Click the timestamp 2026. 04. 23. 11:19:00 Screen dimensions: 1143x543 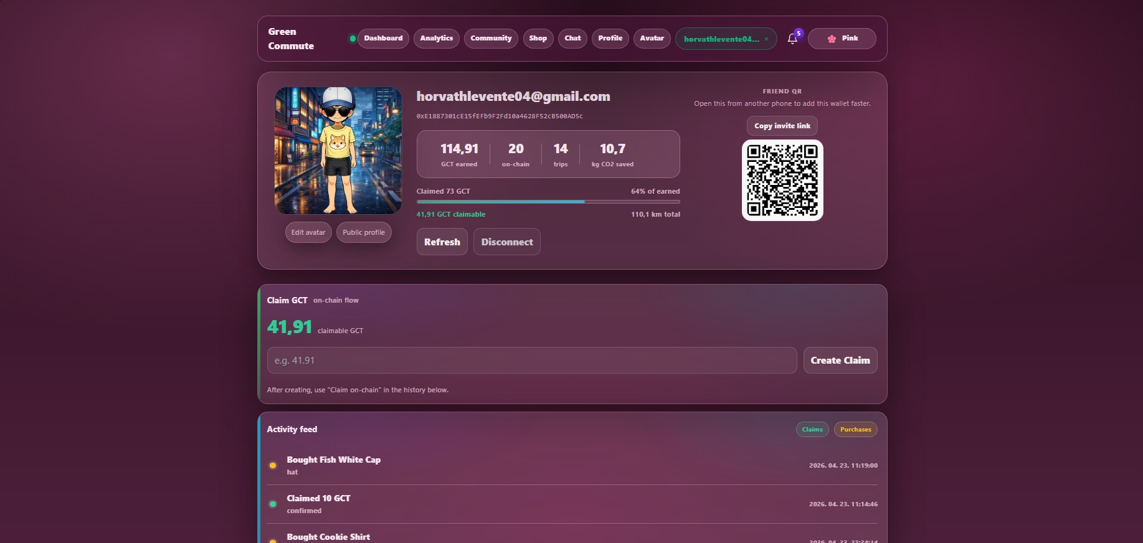843,466
